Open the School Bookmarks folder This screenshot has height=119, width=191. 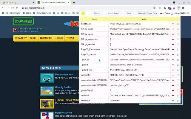tap(11, 13)
